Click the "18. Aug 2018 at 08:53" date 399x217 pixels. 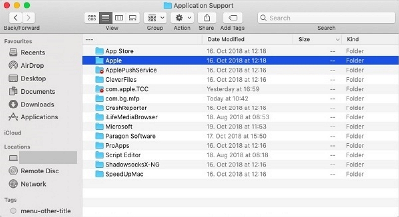(238, 117)
